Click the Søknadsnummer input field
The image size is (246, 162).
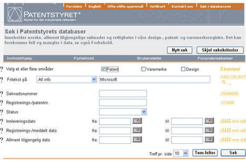point(123,93)
